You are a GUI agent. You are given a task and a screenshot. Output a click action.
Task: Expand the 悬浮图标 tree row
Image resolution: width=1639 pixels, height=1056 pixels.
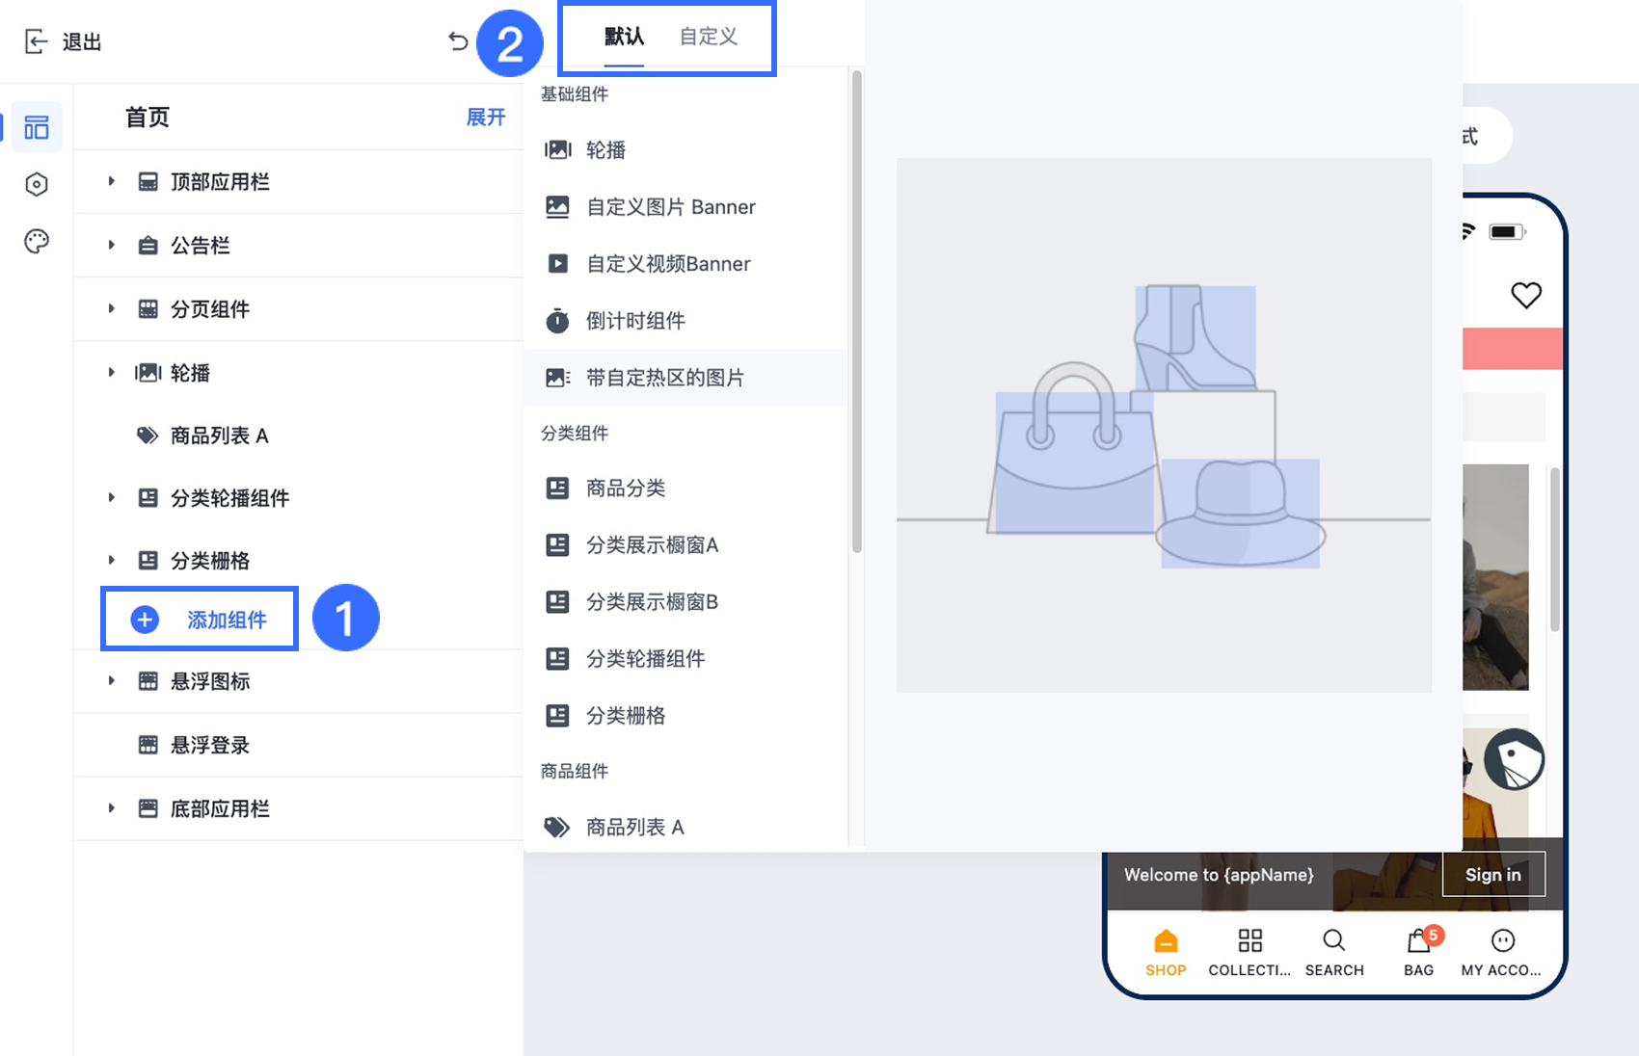111,680
